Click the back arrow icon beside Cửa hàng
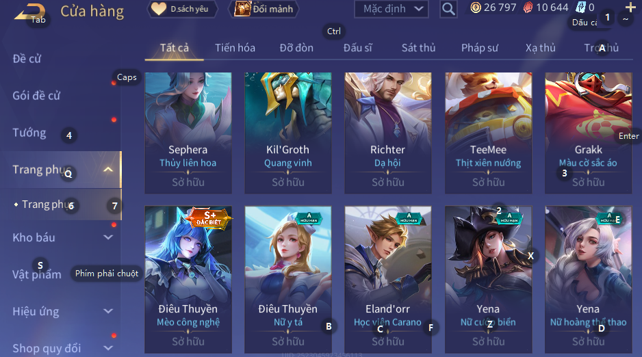642x357 pixels. tap(29, 12)
